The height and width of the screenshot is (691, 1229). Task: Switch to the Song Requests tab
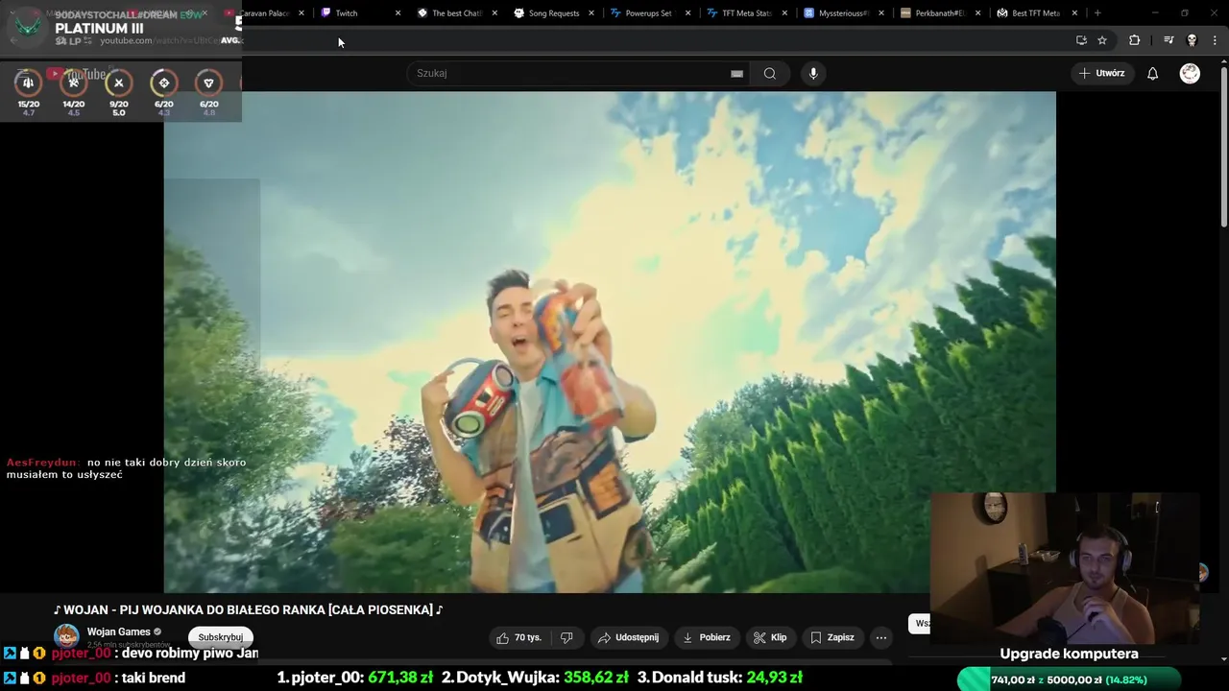554,13
